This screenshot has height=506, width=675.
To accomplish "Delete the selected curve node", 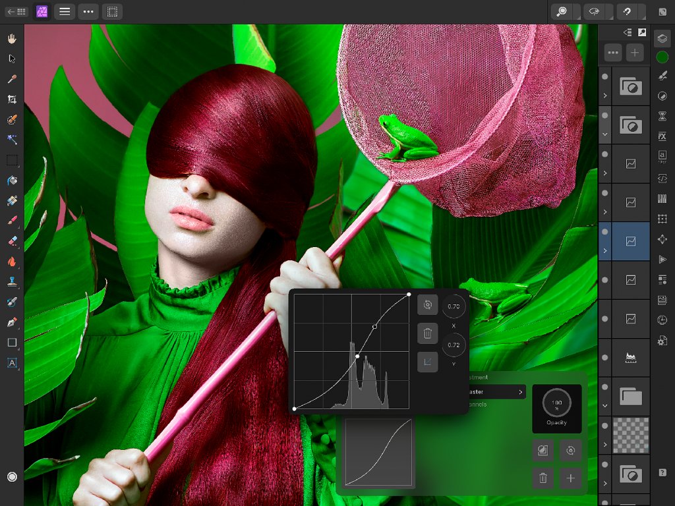I will tap(427, 333).
